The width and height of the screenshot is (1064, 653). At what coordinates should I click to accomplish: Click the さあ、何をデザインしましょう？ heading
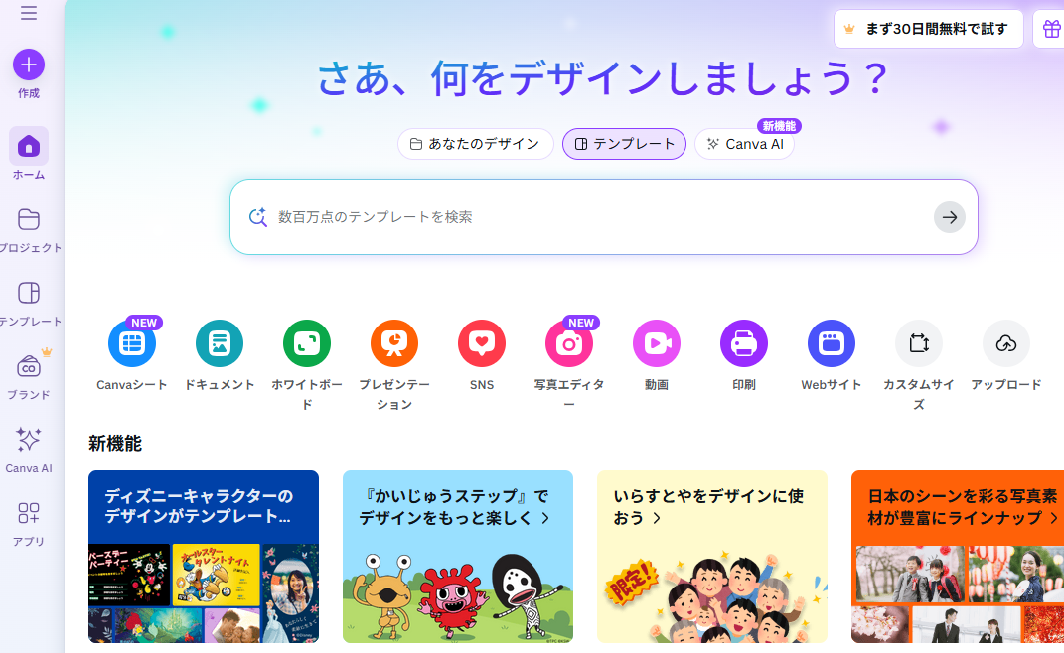(603, 78)
